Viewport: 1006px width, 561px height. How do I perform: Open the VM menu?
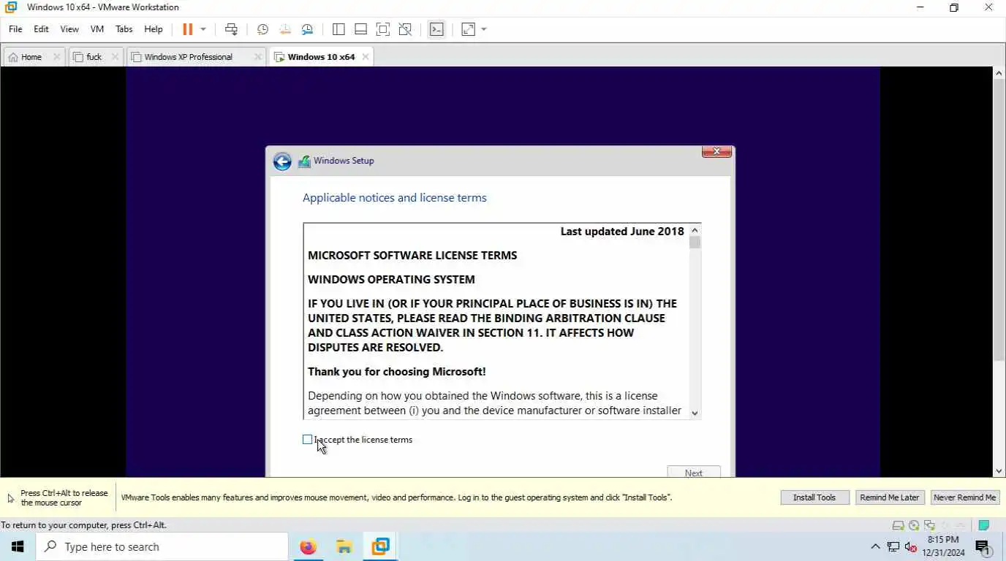click(97, 29)
